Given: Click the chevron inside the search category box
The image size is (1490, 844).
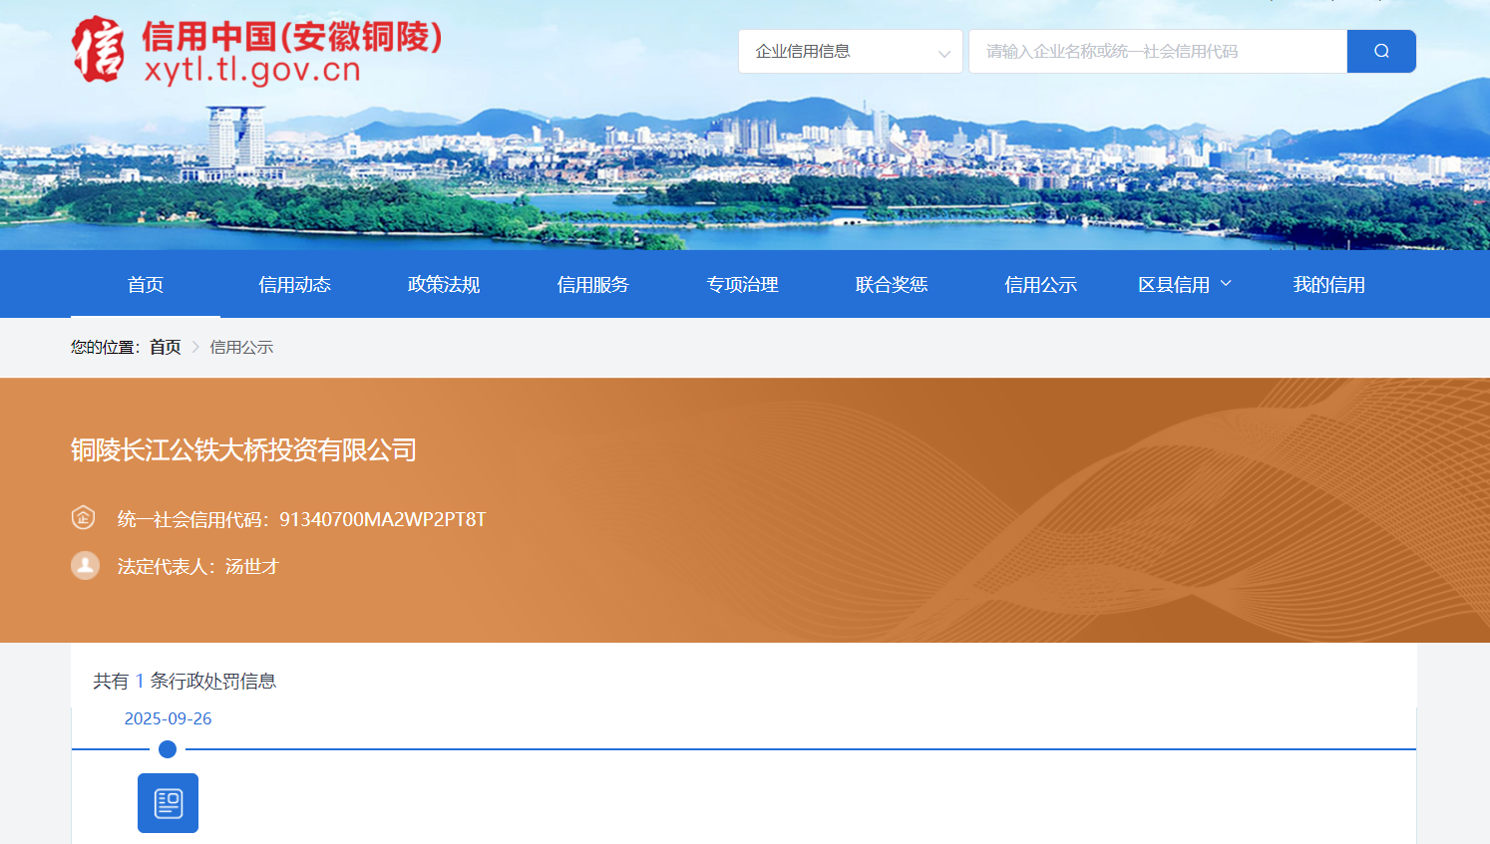Looking at the screenshot, I should pyautogui.click(x=943, y=53).
